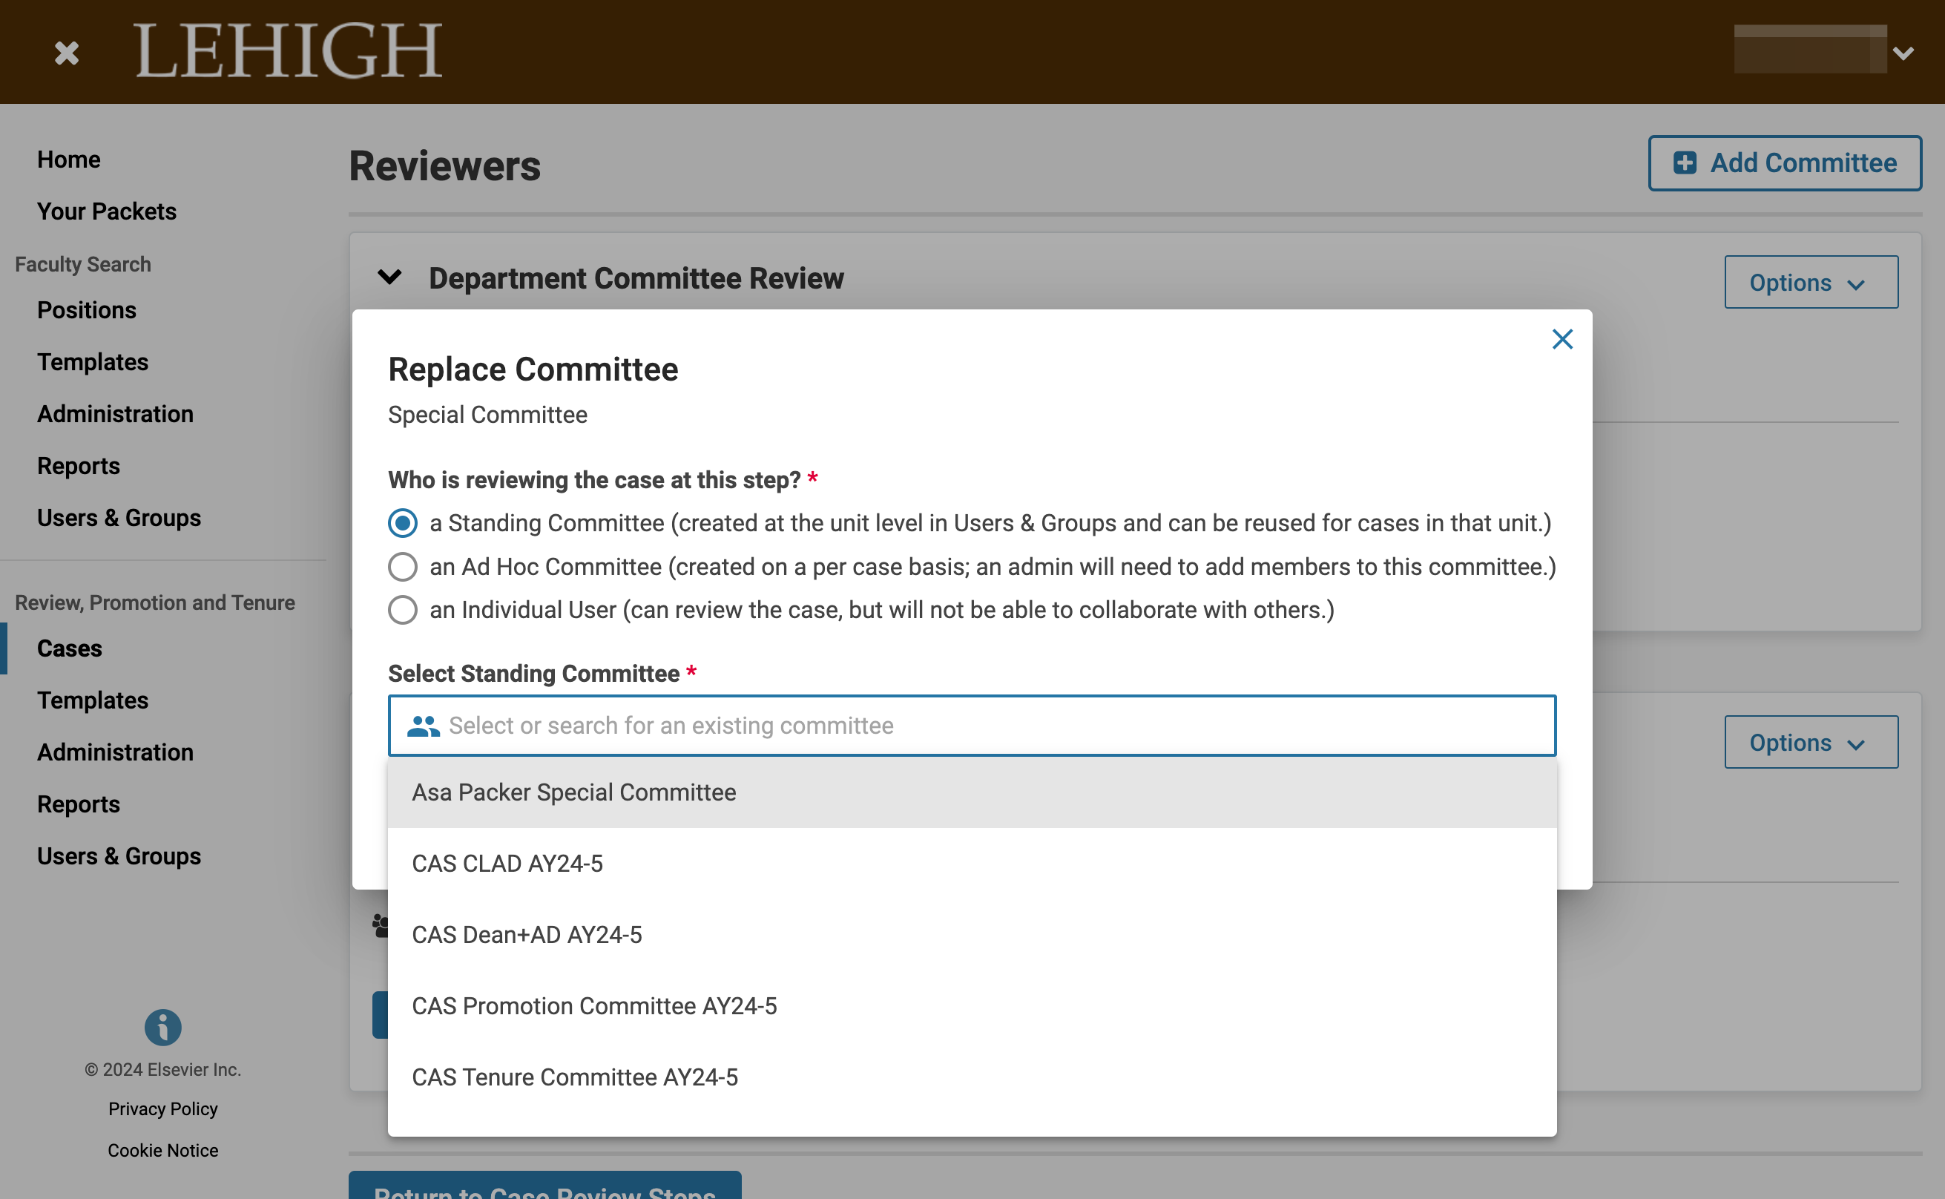The image size is (1945, 1199).
Task: Close the Replace Committee dialog
Action: tap(1561, 339)
